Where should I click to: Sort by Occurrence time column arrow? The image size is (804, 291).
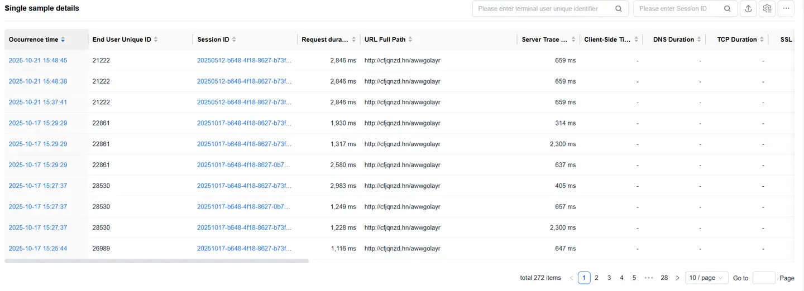coord(63,40)
